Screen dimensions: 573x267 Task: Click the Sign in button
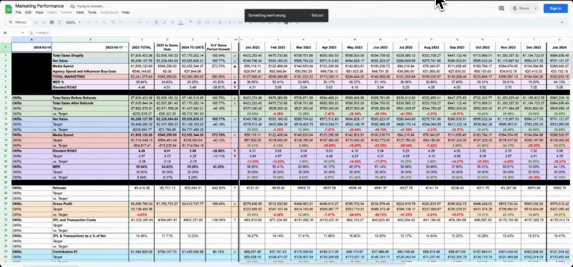[556, 8]
